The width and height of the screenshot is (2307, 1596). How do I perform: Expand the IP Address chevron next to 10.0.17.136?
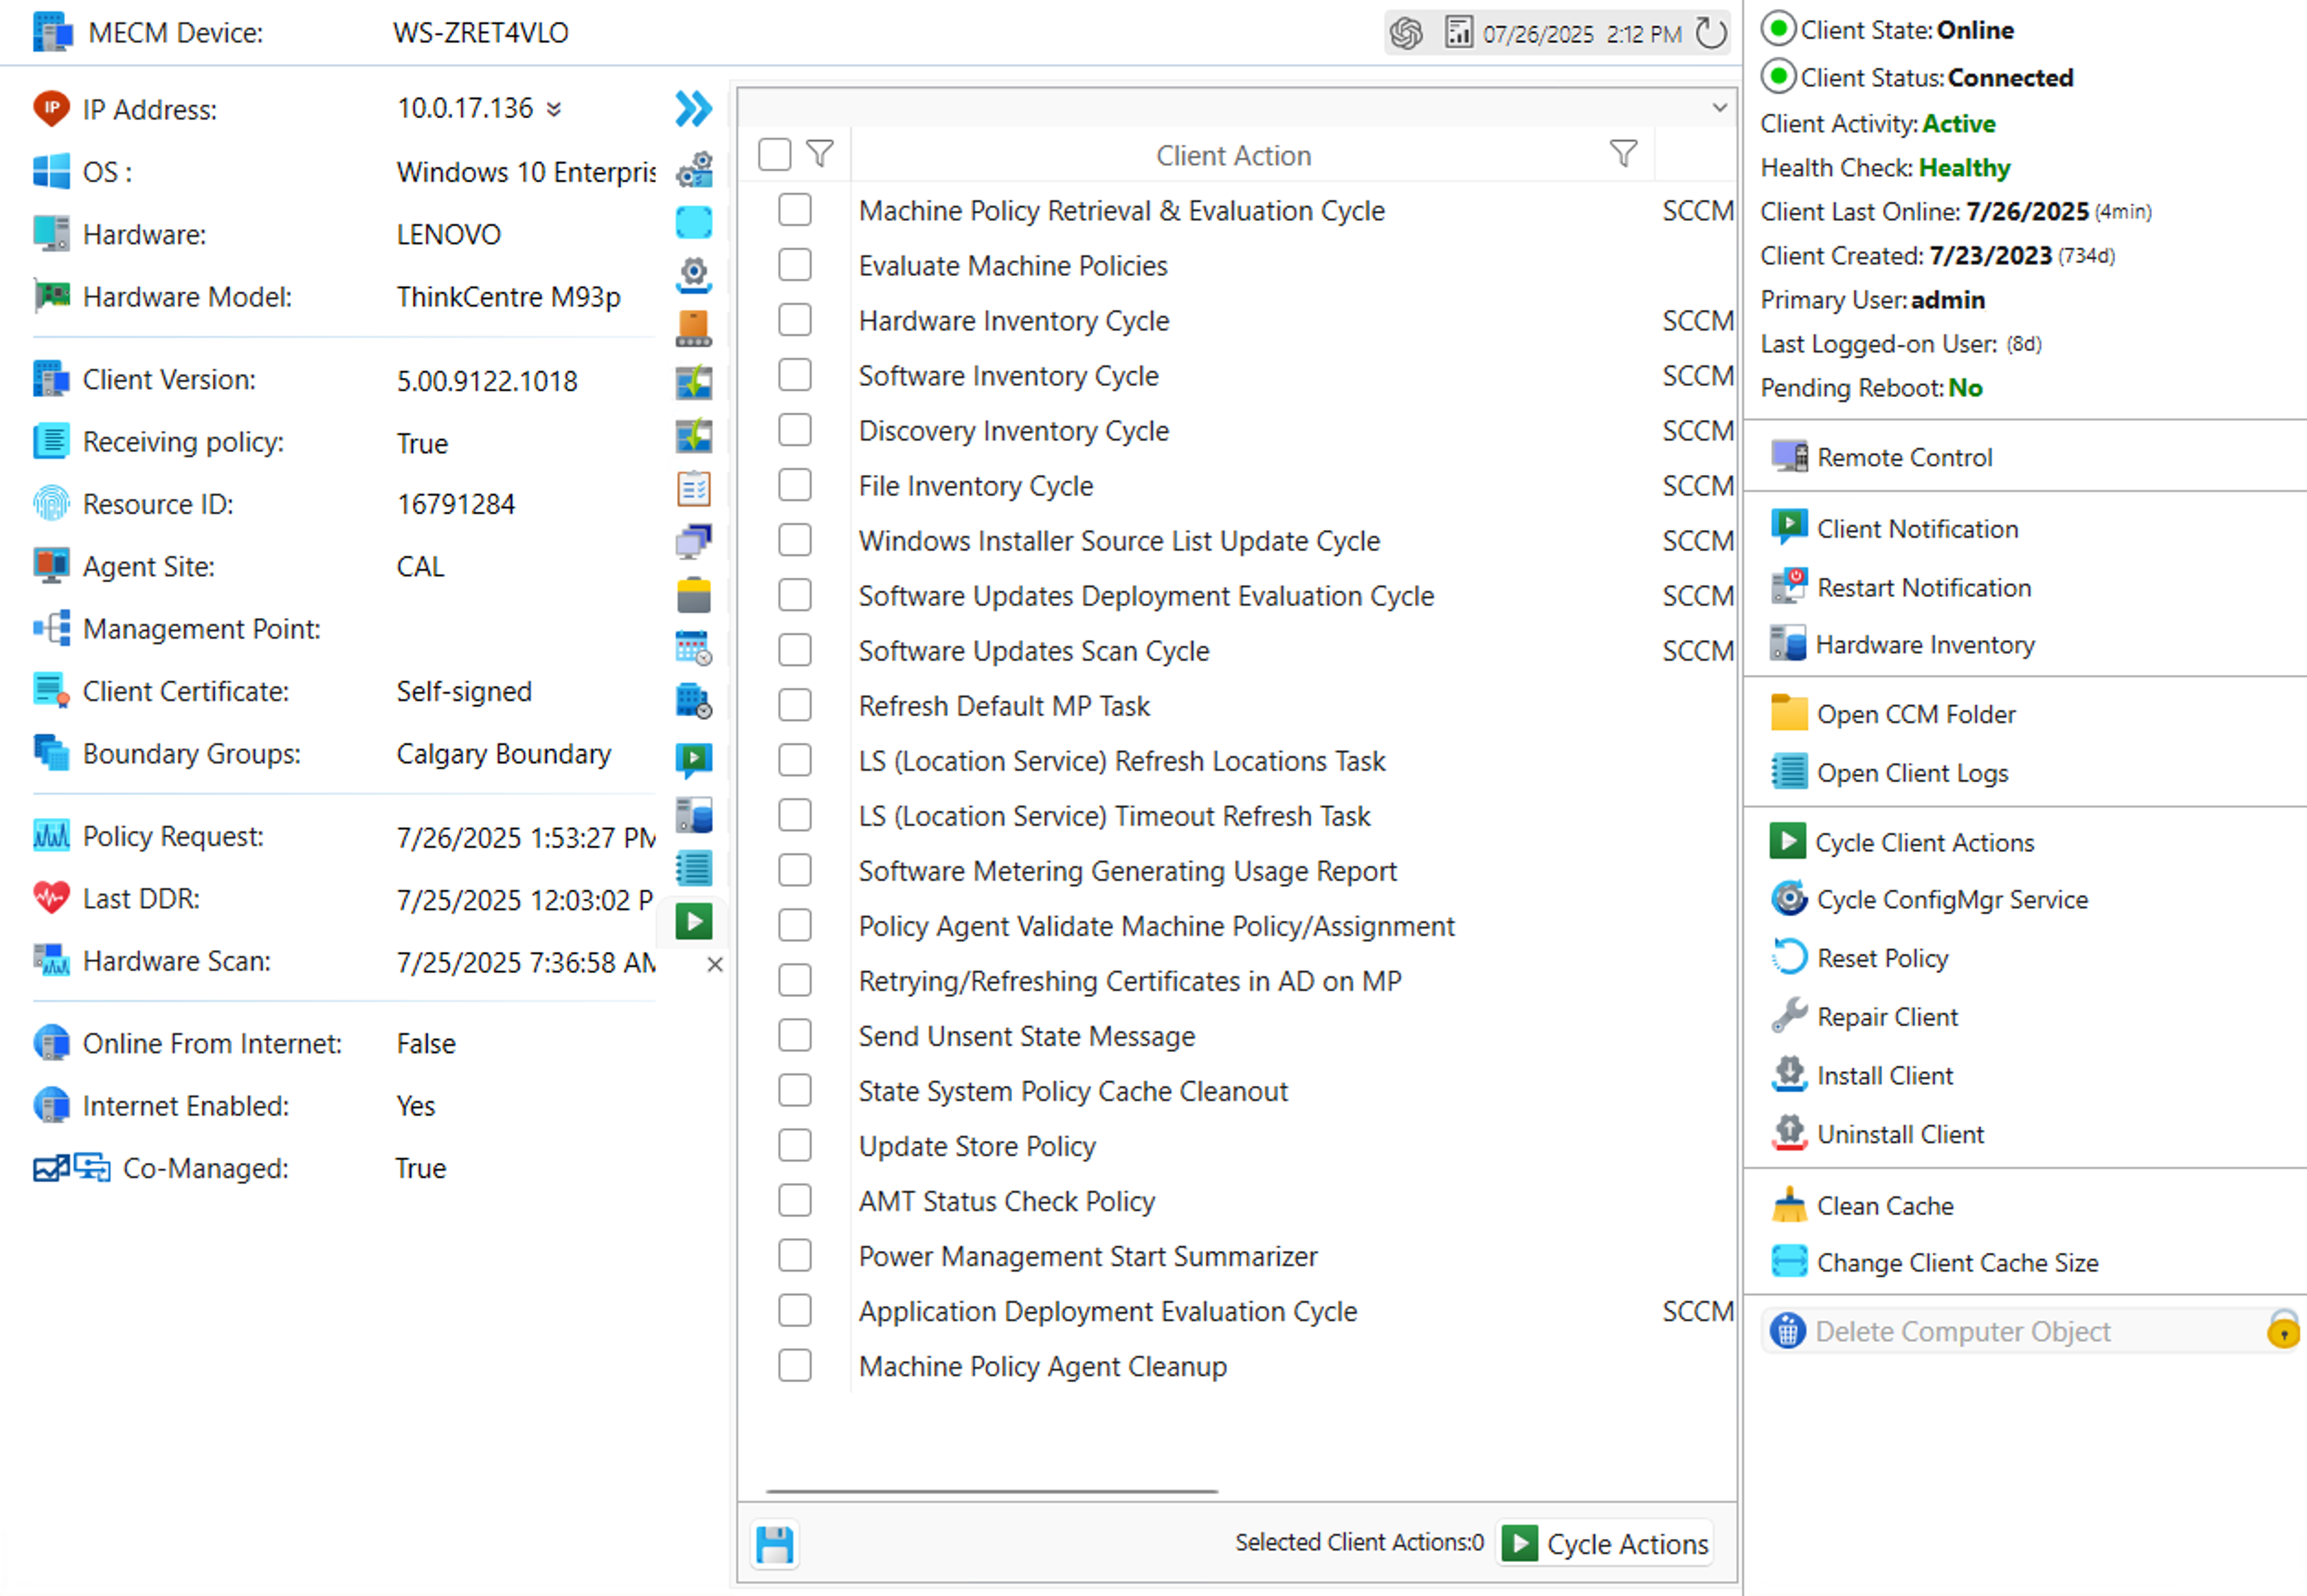click(553, 109)
